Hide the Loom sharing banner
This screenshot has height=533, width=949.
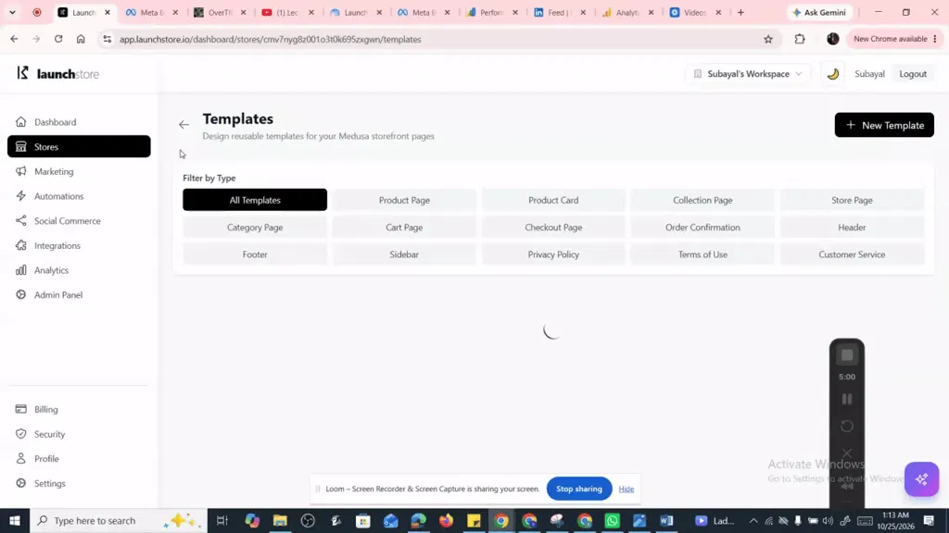click(626, 489)
